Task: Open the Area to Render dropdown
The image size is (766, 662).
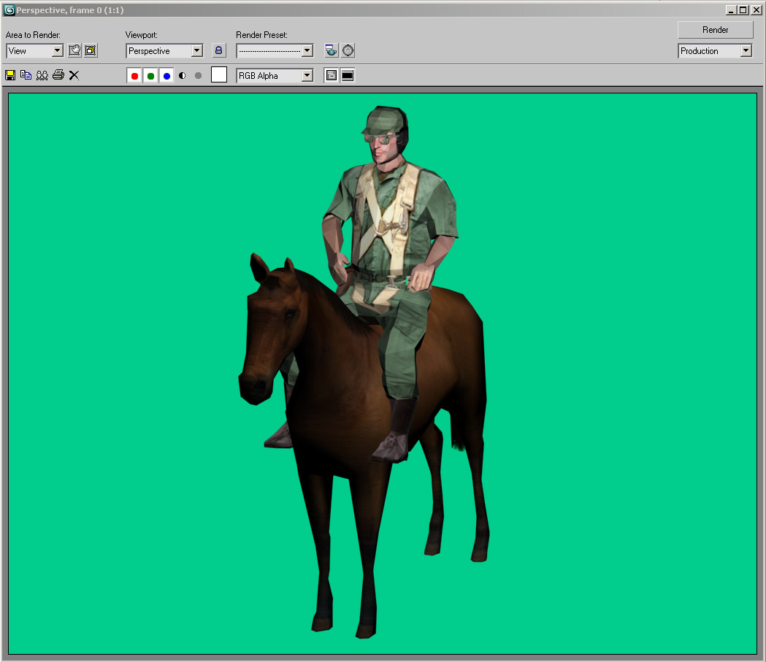Action: coord(57,51)
